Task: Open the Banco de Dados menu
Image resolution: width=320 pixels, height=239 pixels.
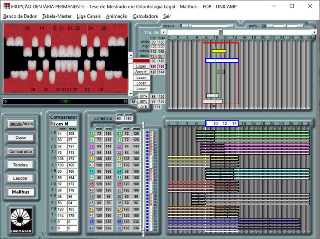Action: click(x=20, y=16)
